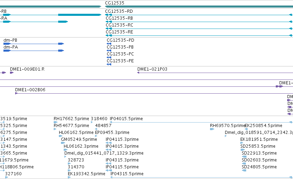The height and width of the screenshot is (179, 293).
Task: Click protein label CG12535-PE
Action: point(121,61)
